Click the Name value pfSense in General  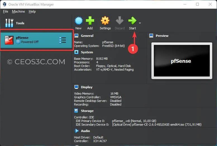pyautogui.click(x=108, y=42)
